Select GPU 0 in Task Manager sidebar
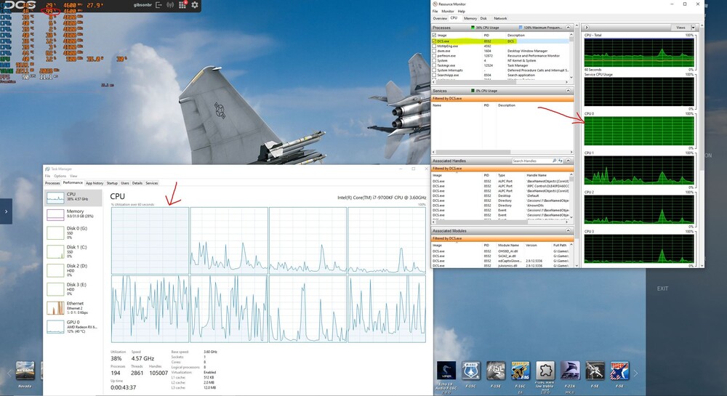Viewport: 727px width, 396px height. pyautogui.click(x=73, y=326)
